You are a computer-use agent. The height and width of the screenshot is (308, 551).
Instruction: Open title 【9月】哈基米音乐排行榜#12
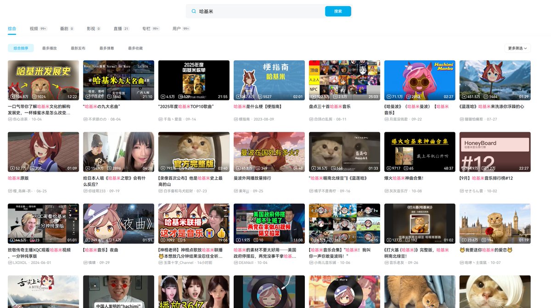coord(486,178)
